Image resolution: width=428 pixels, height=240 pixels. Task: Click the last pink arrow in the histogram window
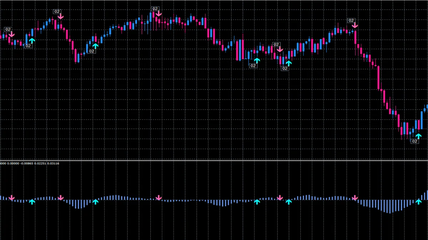tap(355, 197)
